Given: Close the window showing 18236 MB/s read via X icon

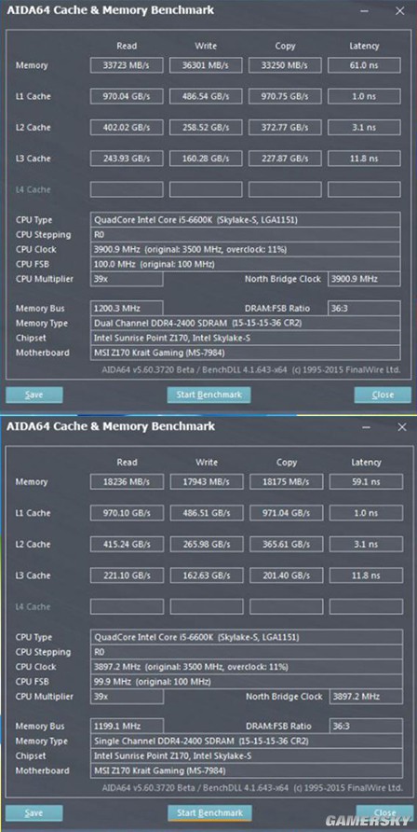Looking at the screenshot, I should click(402, 426).
